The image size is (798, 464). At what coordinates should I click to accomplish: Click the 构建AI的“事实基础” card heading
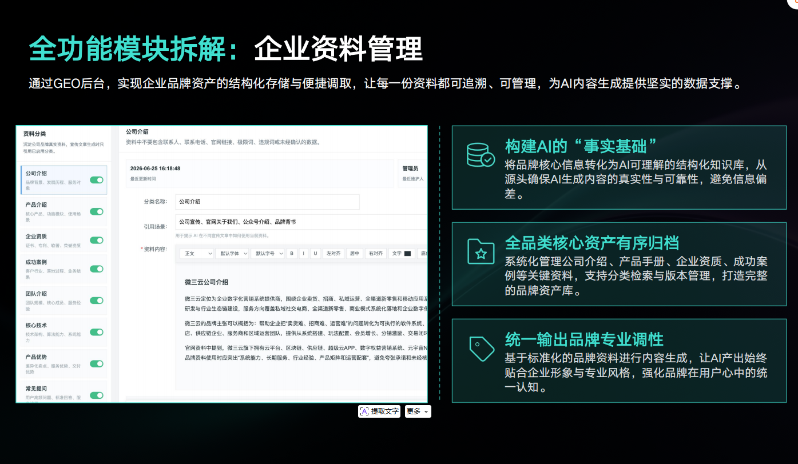(x=580, y=146)
